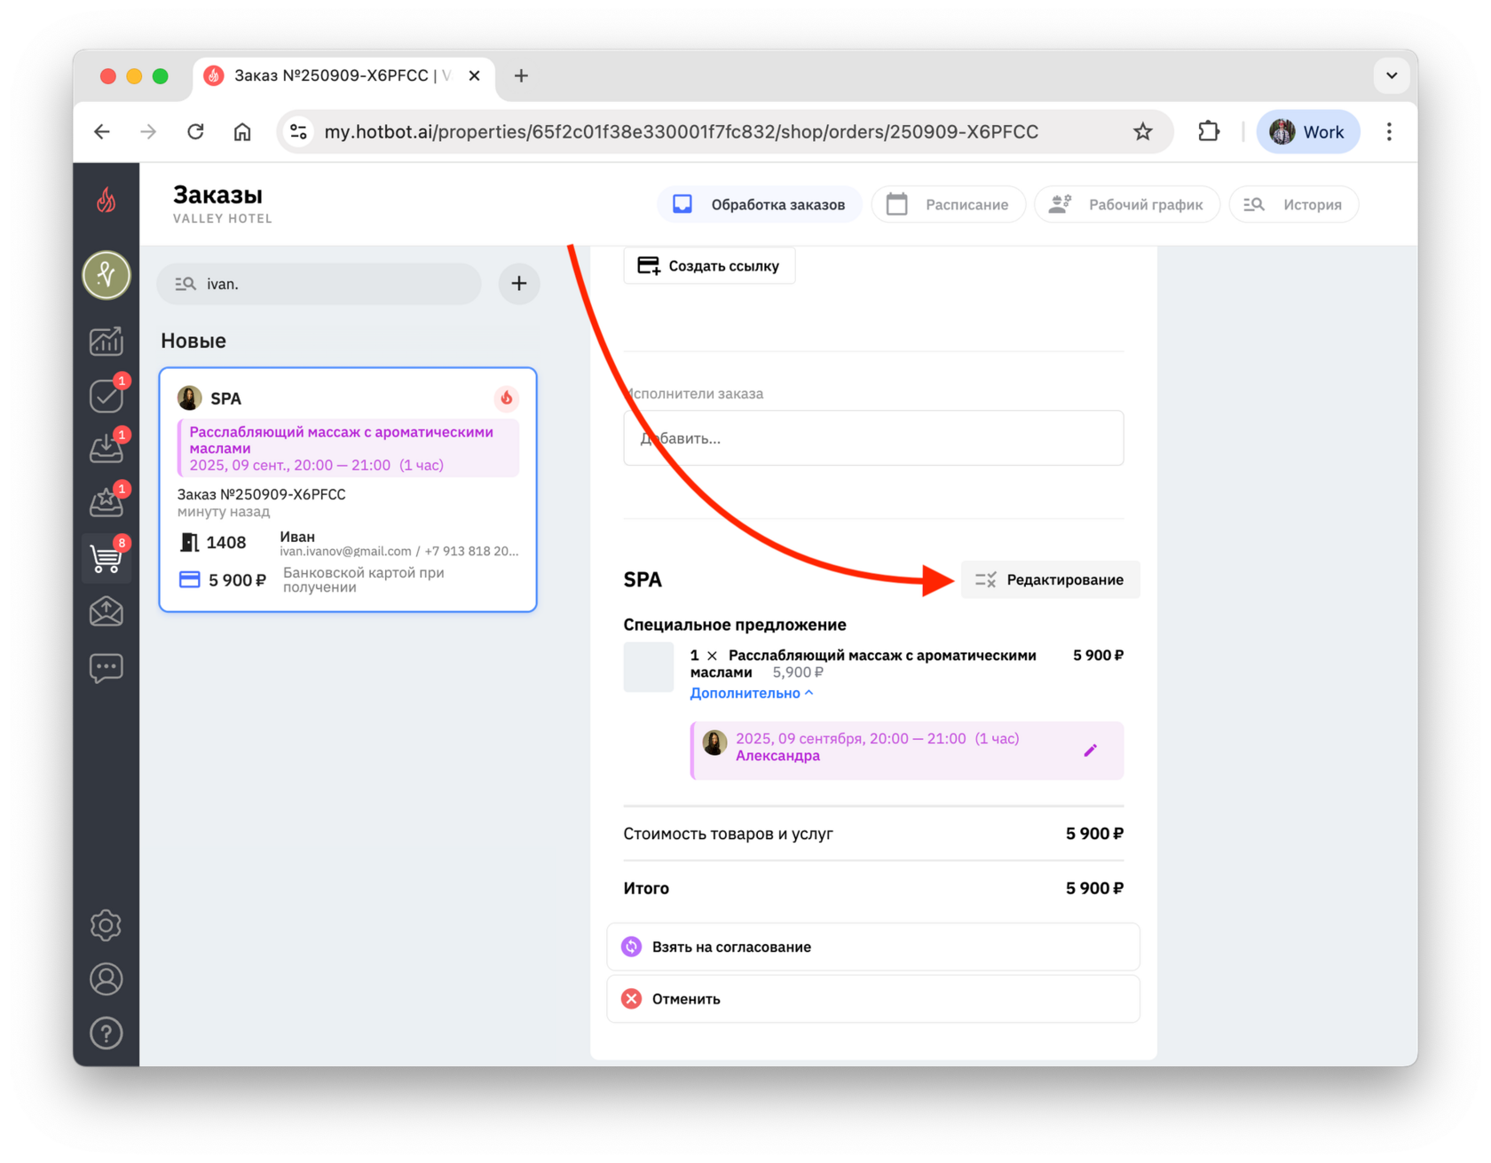Click the flame badge on SPA order card

pyautogui.click(x=507, y=398)
